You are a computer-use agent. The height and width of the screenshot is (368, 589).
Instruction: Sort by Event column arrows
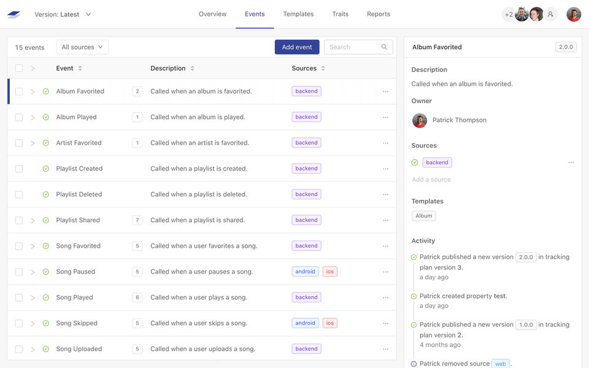point(80,69)
